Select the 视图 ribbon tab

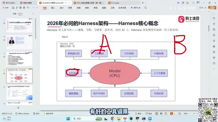pyautogui.click(x=104, y=8)
